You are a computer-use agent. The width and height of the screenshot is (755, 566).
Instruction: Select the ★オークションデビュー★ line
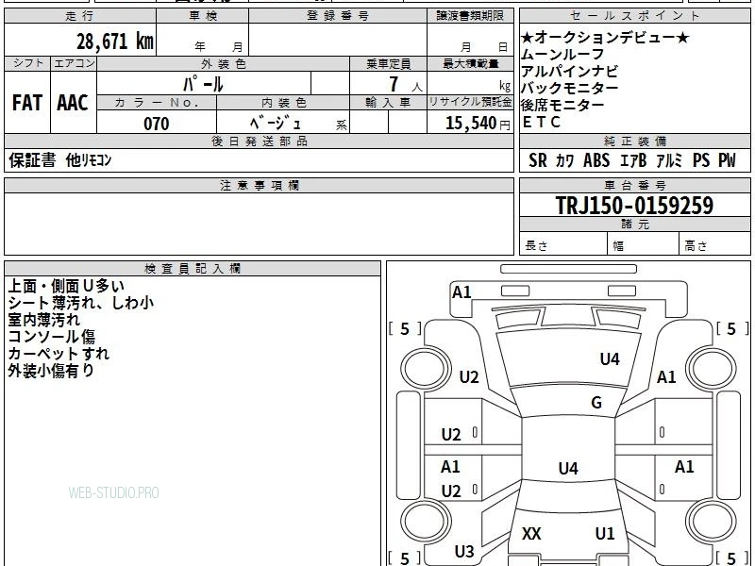605,37
